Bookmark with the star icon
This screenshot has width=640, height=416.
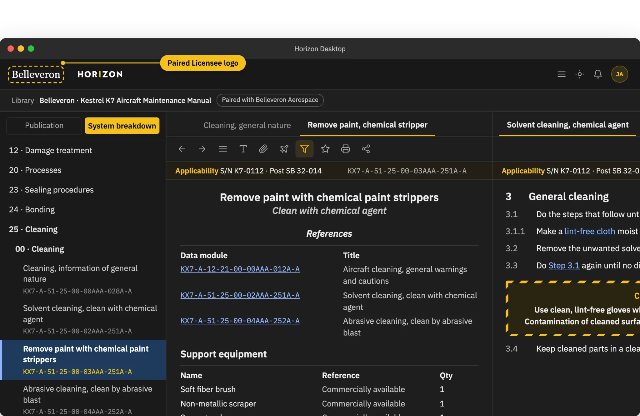[x=325, y=149]
